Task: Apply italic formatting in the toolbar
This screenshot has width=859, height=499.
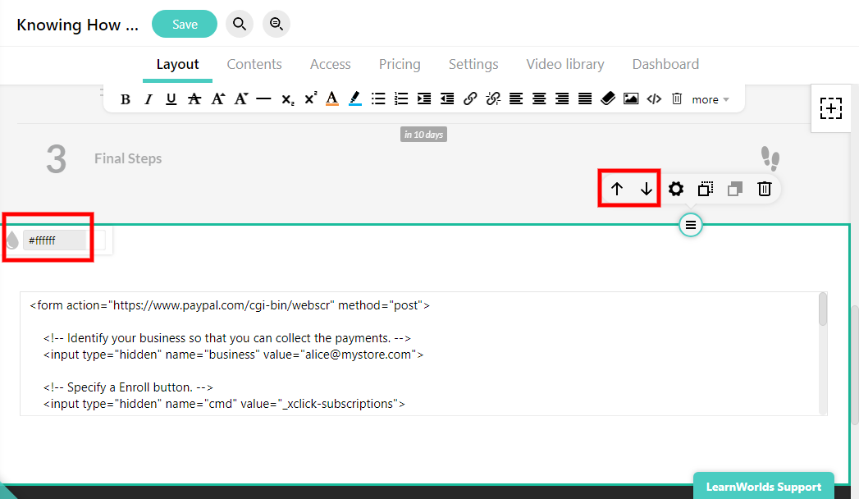Action: [148, 99]
